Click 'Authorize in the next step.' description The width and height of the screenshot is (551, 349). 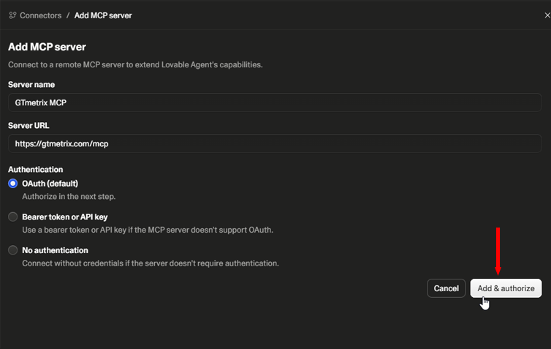69,196
